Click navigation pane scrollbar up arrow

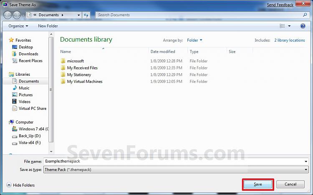[x=51, y=34]
